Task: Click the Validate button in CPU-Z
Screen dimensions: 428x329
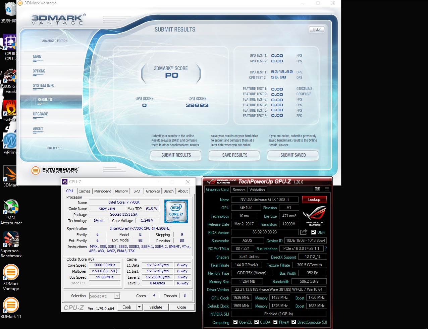Action: 156,307
